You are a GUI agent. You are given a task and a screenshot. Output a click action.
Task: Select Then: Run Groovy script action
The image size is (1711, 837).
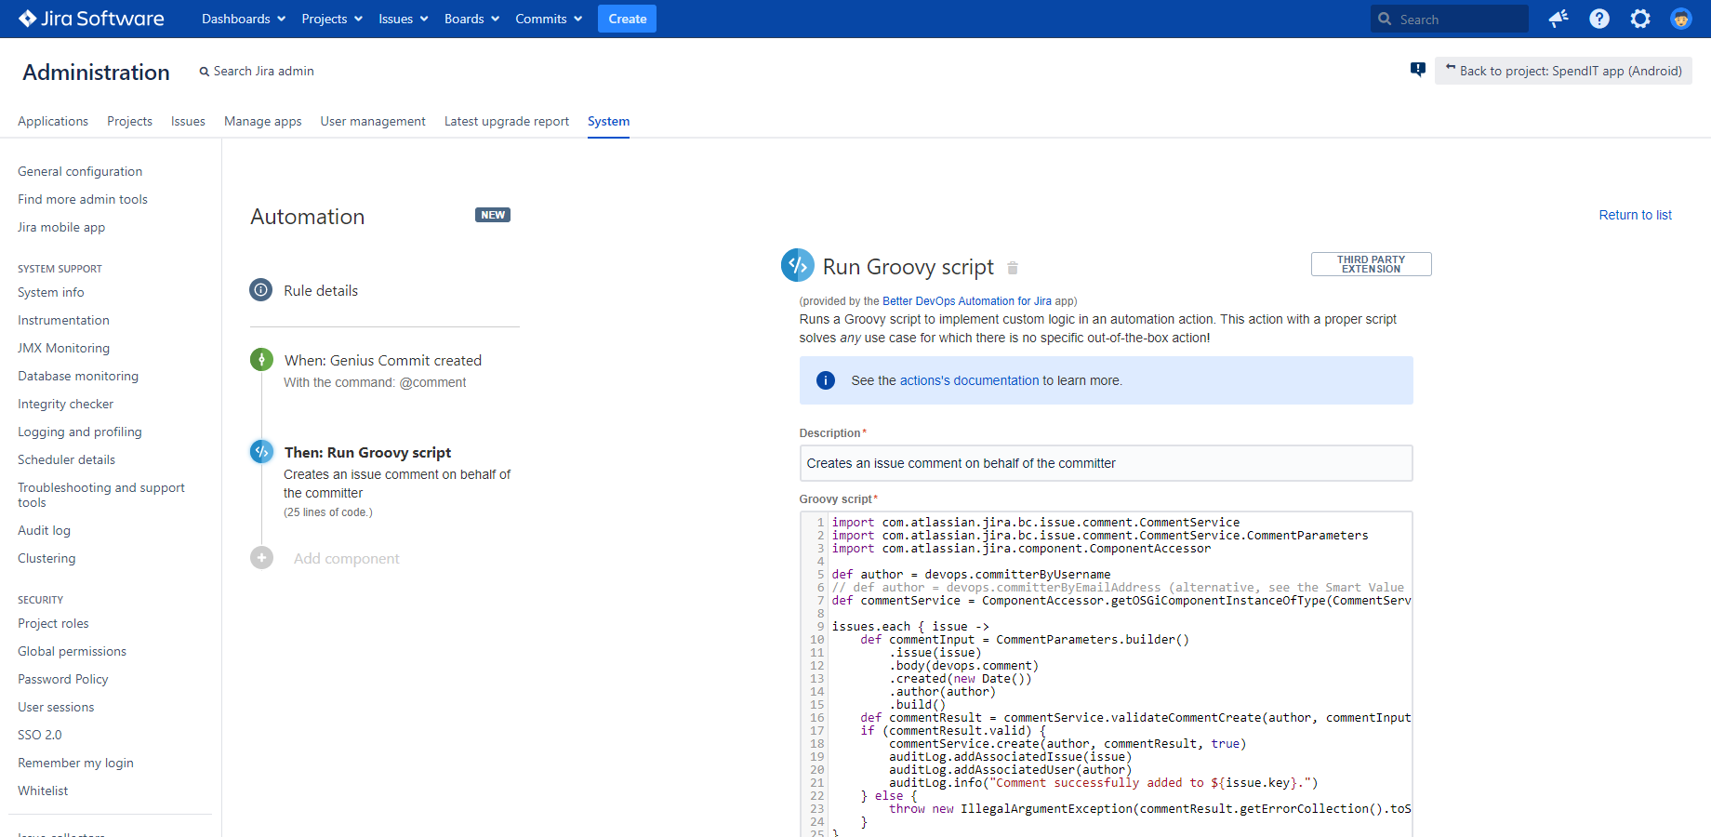[367, 452]
